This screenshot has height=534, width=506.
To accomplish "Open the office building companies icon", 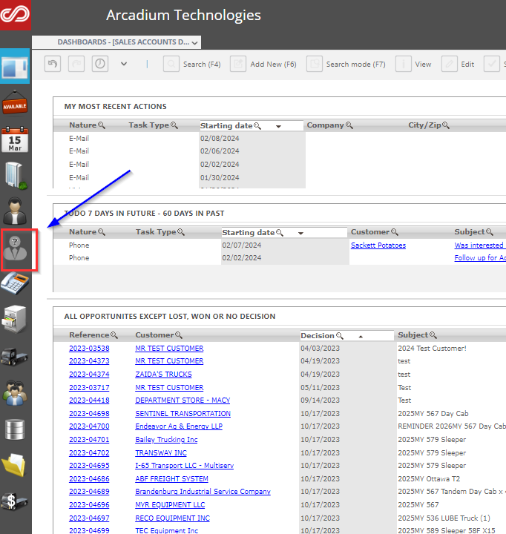I will click(16, 176).
